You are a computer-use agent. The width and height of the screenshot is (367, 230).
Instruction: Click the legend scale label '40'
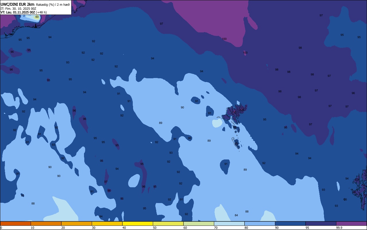(124, 228)
